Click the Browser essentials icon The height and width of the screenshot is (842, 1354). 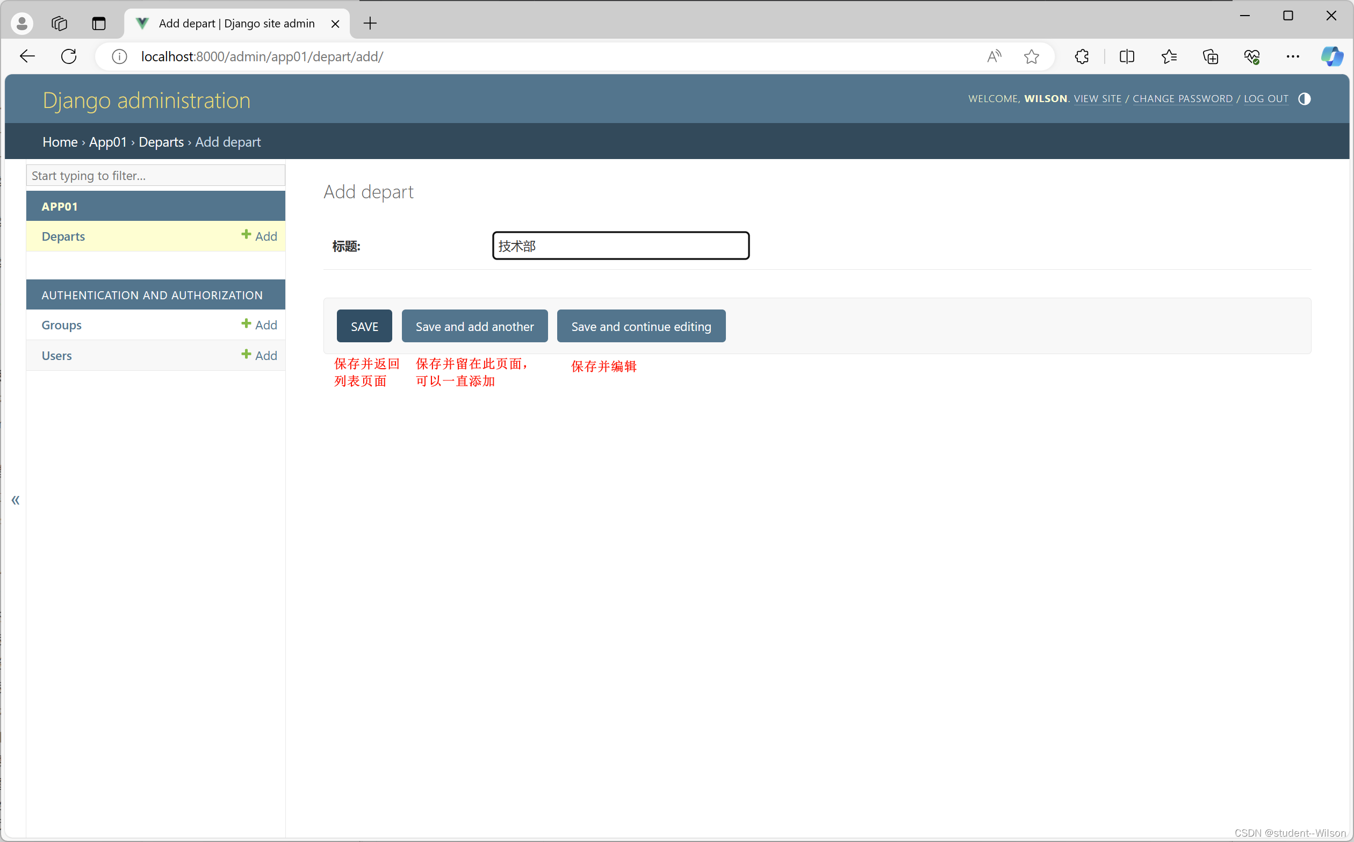[1251, 56]
